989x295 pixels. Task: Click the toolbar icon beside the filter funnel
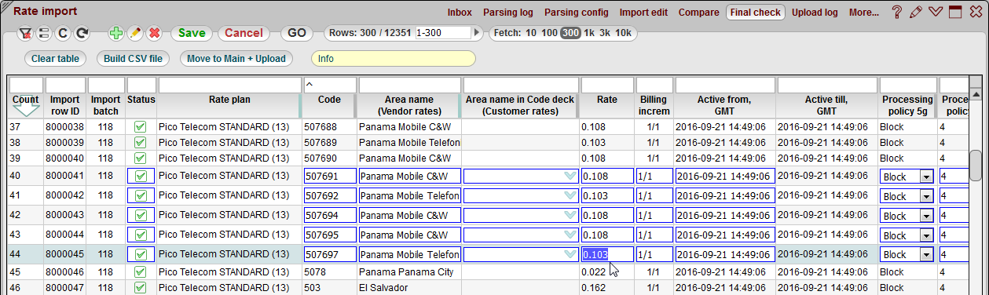click(x=44, y=34)
